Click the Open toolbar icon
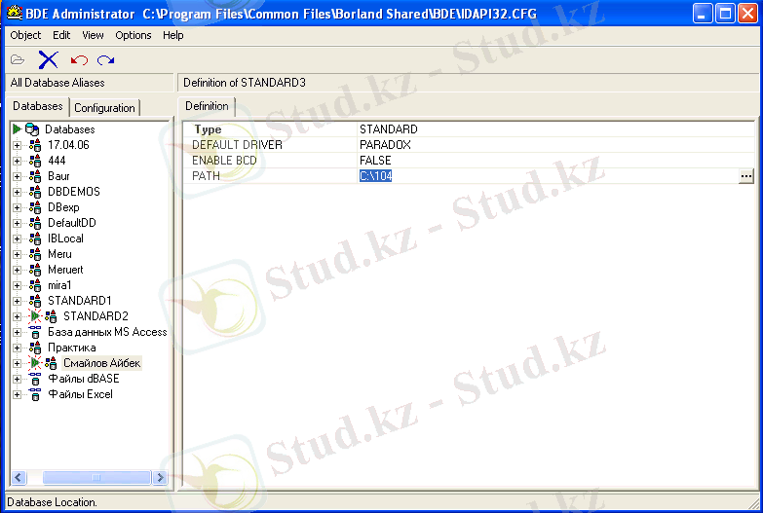The width and height of the screenshot is (763, 513). (18, 59)
